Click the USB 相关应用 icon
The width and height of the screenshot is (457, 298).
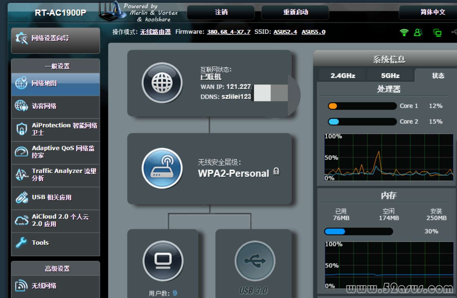[22, 198]
